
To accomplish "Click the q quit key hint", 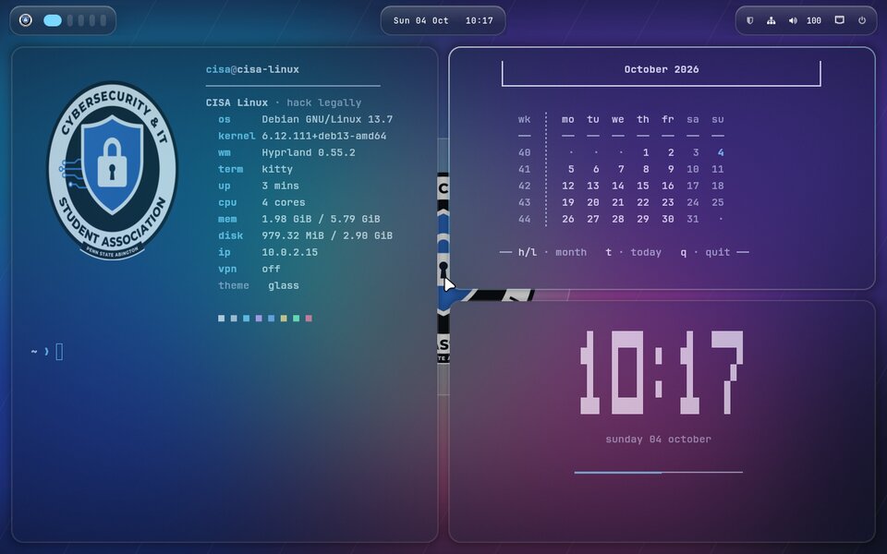I will [705, 253].
